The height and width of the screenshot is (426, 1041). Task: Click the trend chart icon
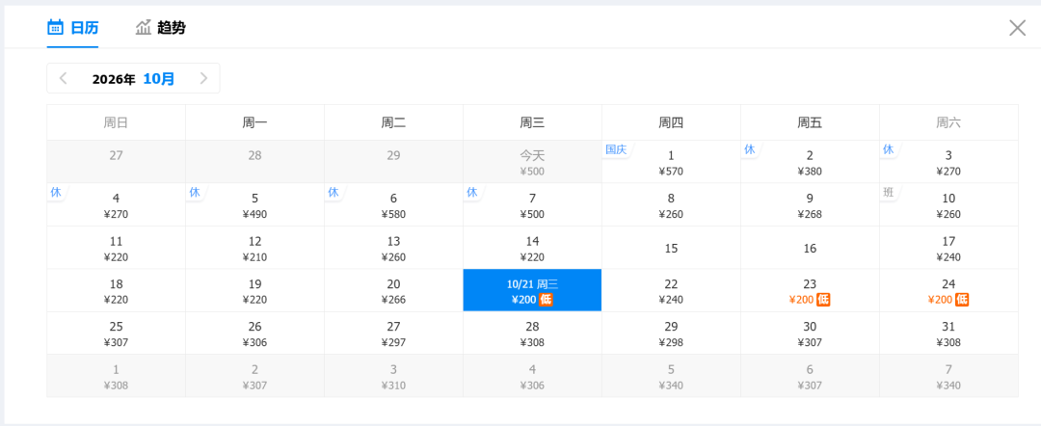[x=144, y=27]
